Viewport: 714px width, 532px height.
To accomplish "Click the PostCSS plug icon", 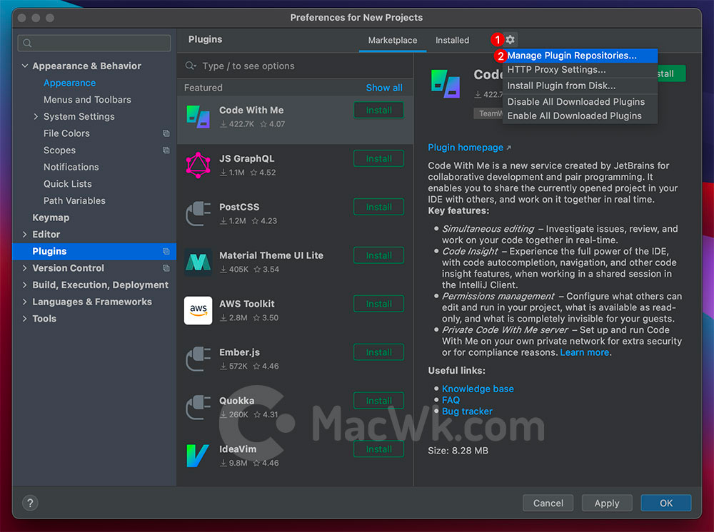I will coord(198,214).
